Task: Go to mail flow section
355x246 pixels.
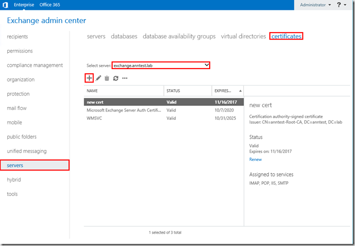Action: [17, 108]
